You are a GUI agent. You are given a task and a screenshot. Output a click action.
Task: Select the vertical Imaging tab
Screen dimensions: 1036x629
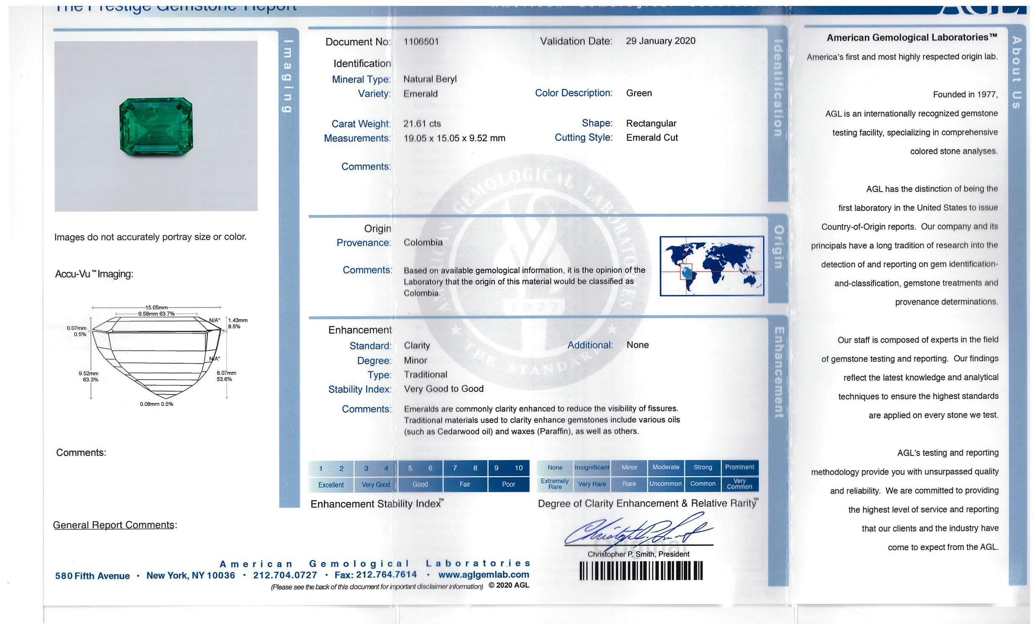[288, 75]
